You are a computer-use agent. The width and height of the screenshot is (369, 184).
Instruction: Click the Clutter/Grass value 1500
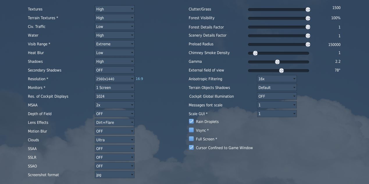tap(336, 8)
